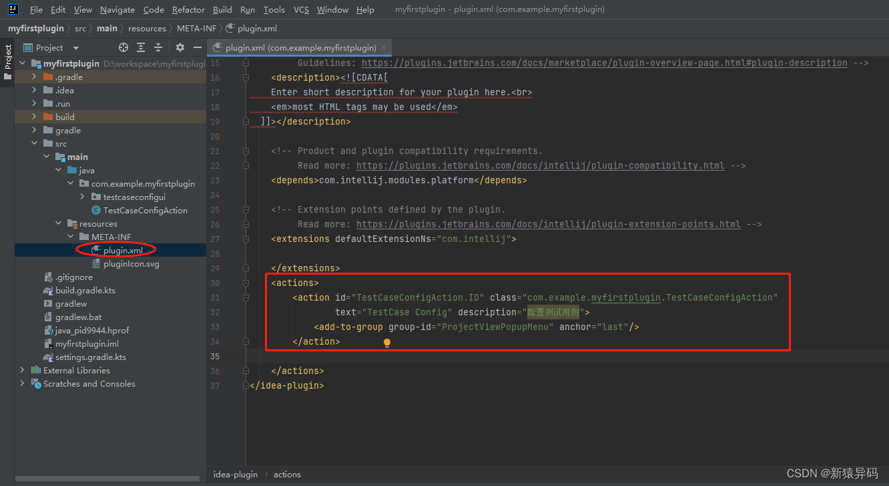Viewport: 889px width, 486px height.
Task: Fold the actions block at line 30
Action: [x=246, y=283]
